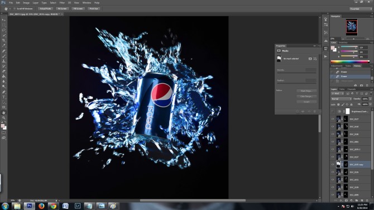This screenshot has height=210, width=374.
Task: Open the layer Kind filter dropdown
Action: 337,93
